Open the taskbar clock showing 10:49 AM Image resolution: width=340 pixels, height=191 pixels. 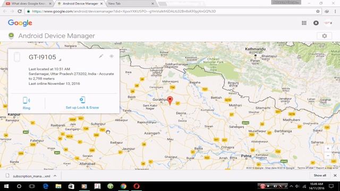(317, 186)
